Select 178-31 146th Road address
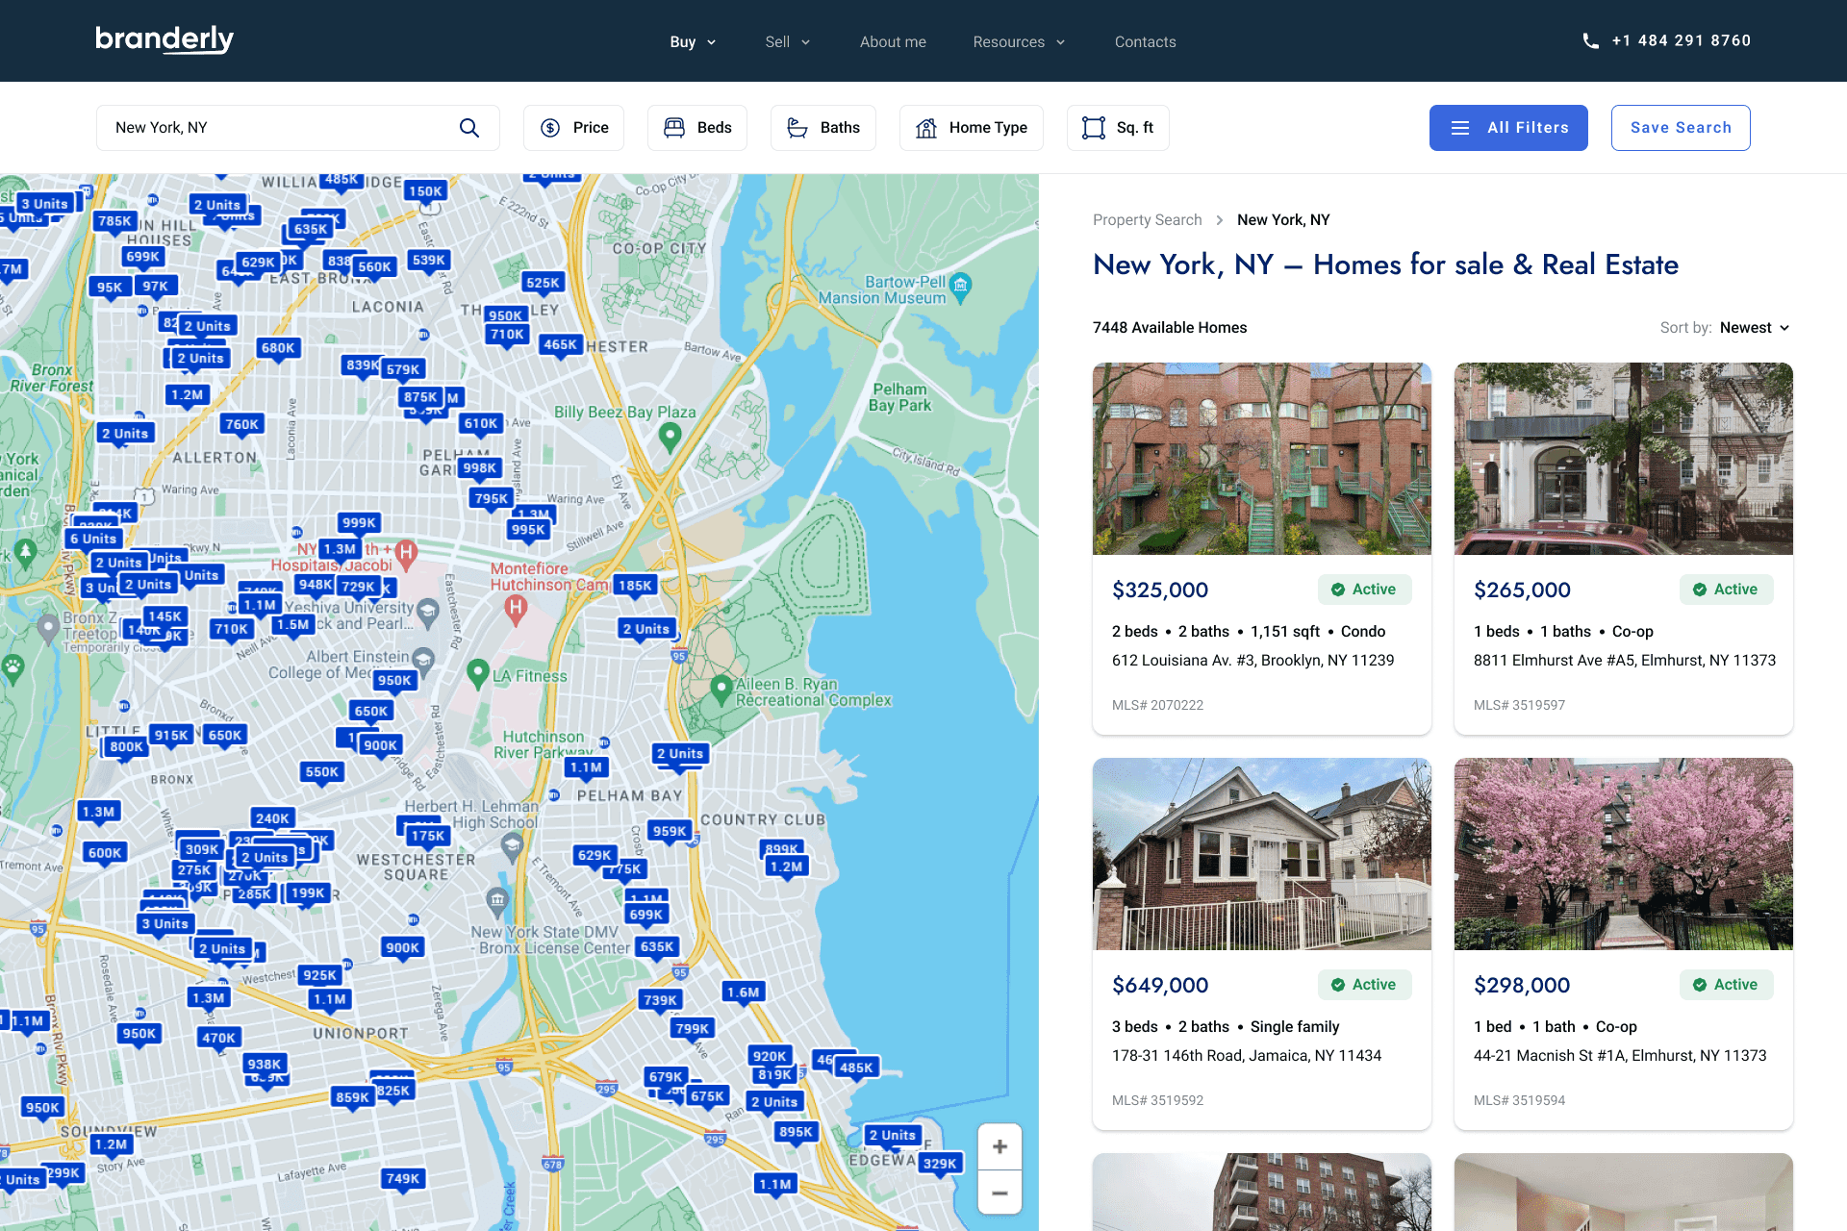This screenshot has height=1231, width=1847. (x=1247, y=1056)
